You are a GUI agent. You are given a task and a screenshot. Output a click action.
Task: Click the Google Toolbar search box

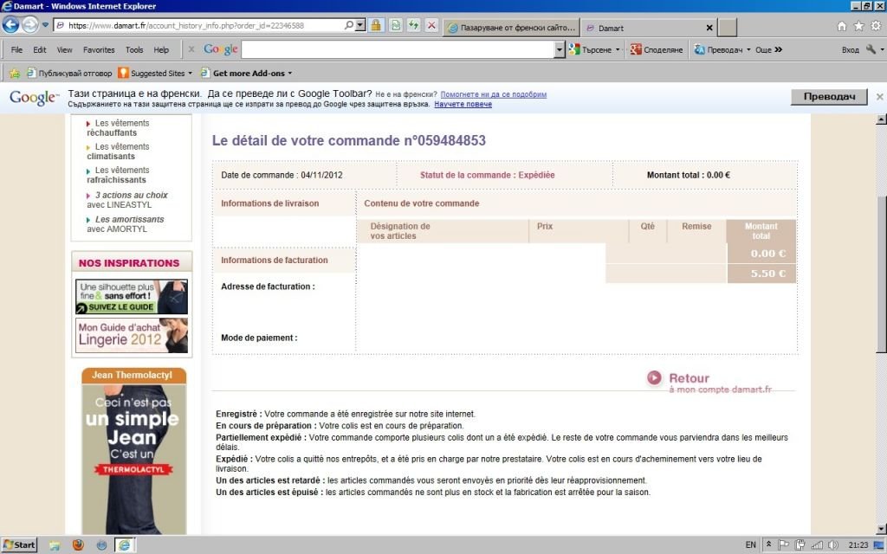(398, 49)
